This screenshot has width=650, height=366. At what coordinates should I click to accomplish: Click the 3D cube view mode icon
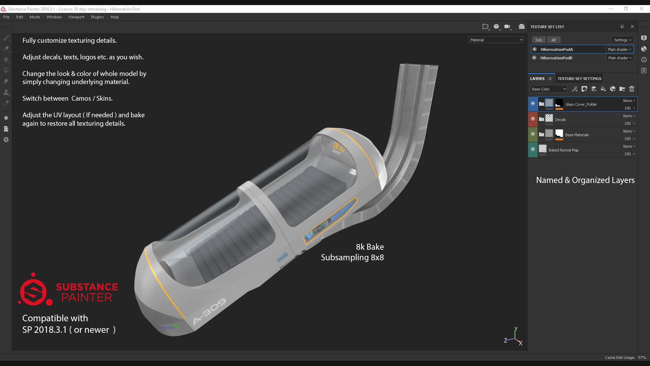pos(496,26)
